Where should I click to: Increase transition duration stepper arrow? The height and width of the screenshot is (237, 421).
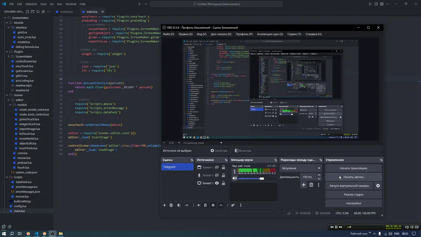pos(319,175)
